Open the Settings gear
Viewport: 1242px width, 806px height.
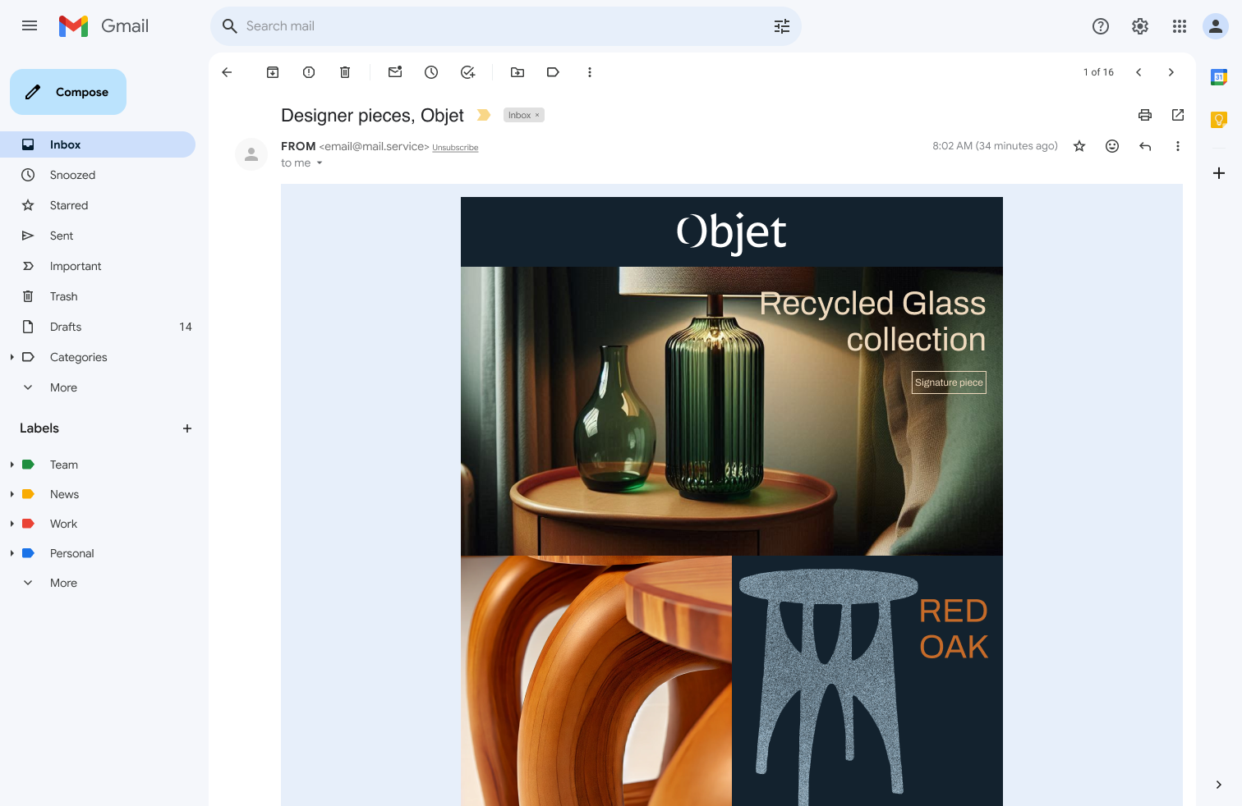click(1139, 26)
